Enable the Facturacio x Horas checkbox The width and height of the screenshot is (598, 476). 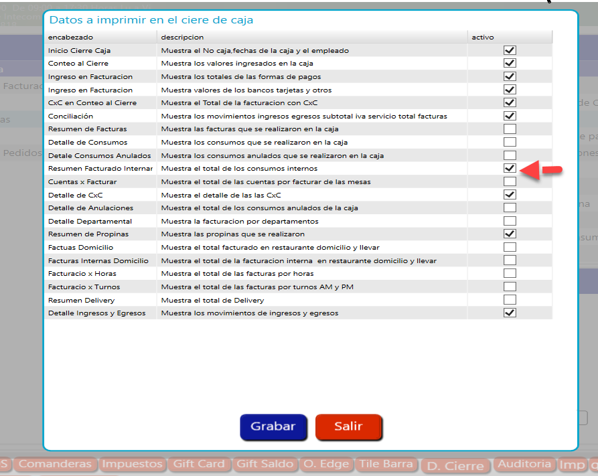coord(510,273)
